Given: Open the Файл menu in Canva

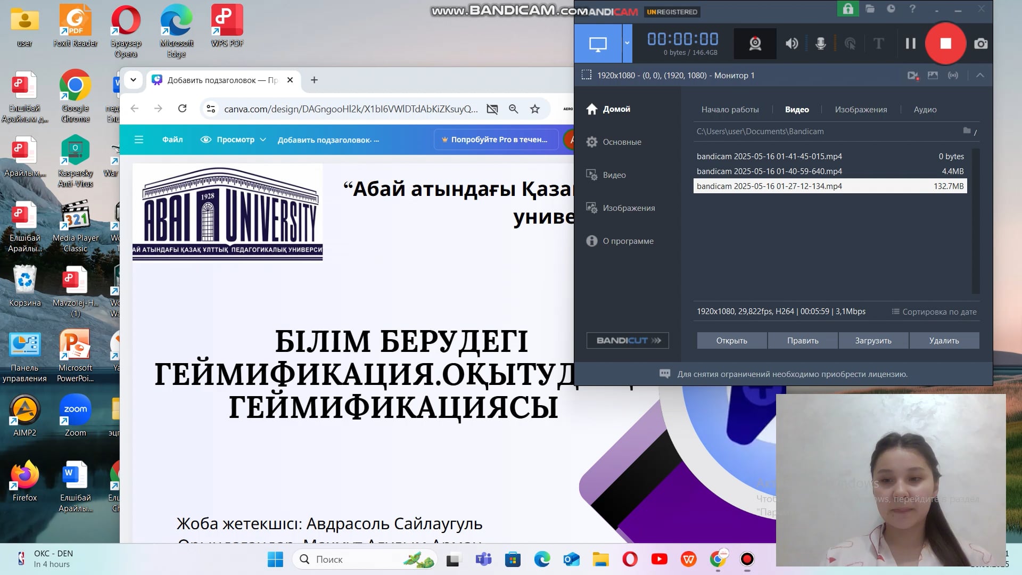Looking at the screenshot, I should coord(172,139).
